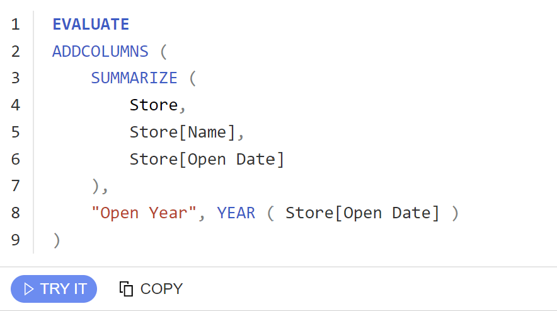Viewport: 557px width, 311px height.
Task: Click the play triangle icon in TRY IT
Action: 28,289
